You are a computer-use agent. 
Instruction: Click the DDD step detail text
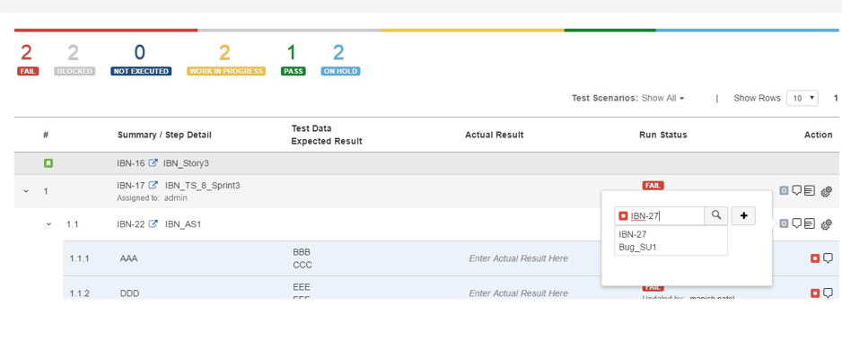[x=129, y=293]
